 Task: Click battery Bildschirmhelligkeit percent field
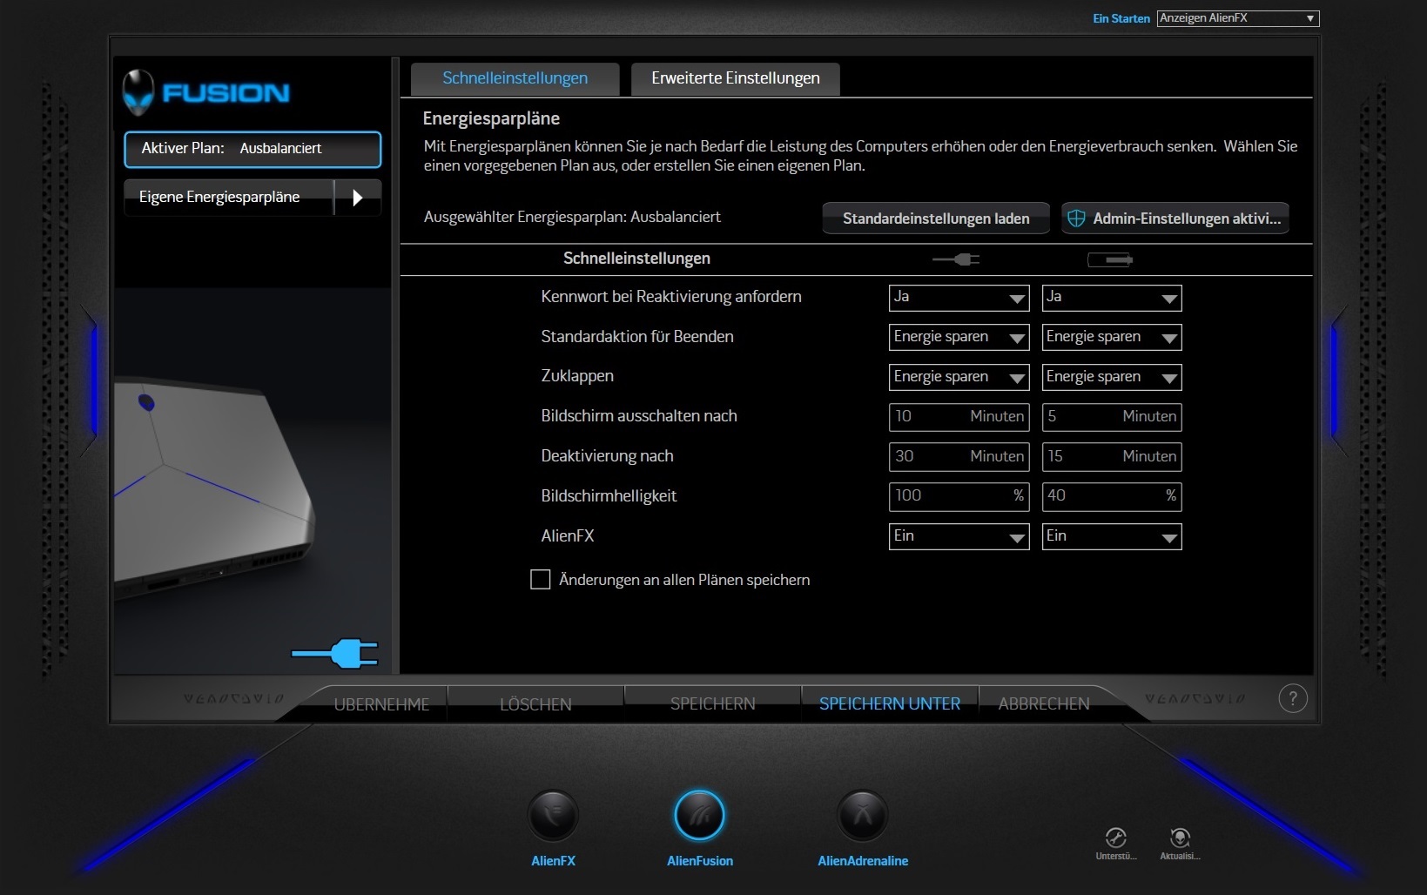click(1112, 496)
